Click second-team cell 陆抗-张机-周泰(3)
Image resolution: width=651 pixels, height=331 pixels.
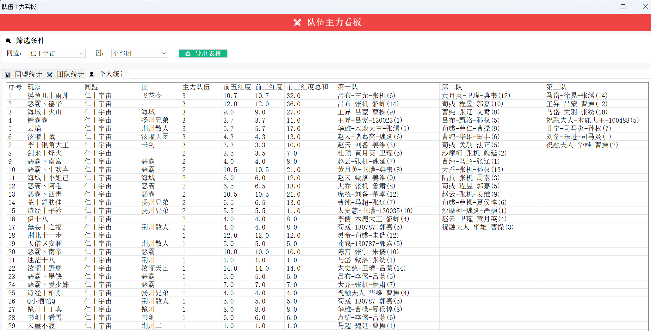pos(471,178)
